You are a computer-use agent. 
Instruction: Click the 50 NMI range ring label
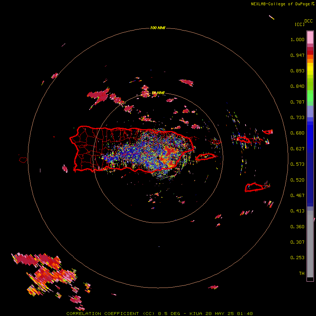158,93
